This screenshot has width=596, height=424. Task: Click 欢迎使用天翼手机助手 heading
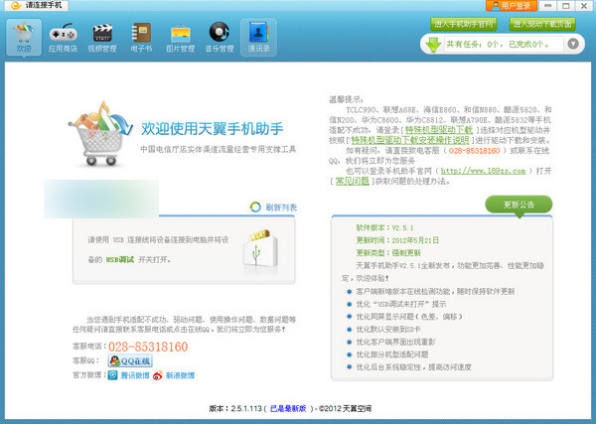213,128
